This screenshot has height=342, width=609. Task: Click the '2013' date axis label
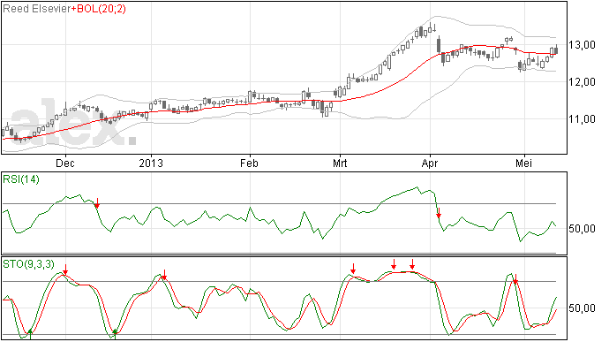tap(151, 163)
